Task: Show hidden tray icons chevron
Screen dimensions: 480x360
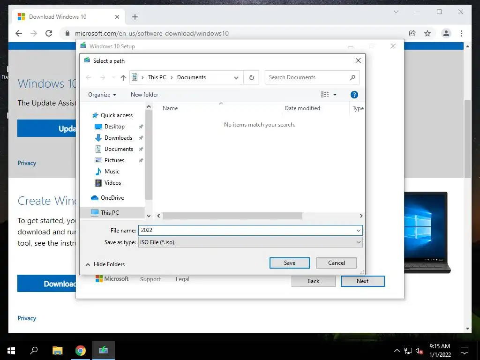Action: pyautogui.click(x=397, y=351)
